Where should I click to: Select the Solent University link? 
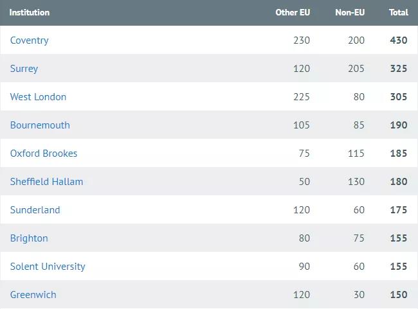click(48, 267)
